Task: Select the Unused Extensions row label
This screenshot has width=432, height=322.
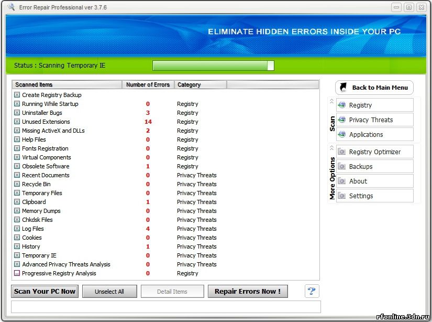Action: (46, 121)
